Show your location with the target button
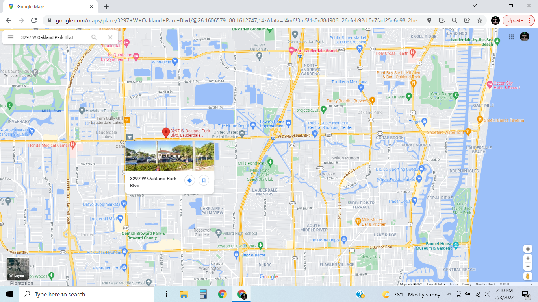Image resolution: width=538 pixels, height=302 pixels. point(528,249)
